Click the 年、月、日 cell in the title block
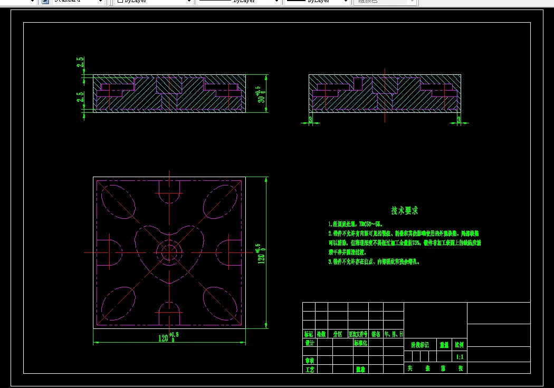 coord(393,334)
